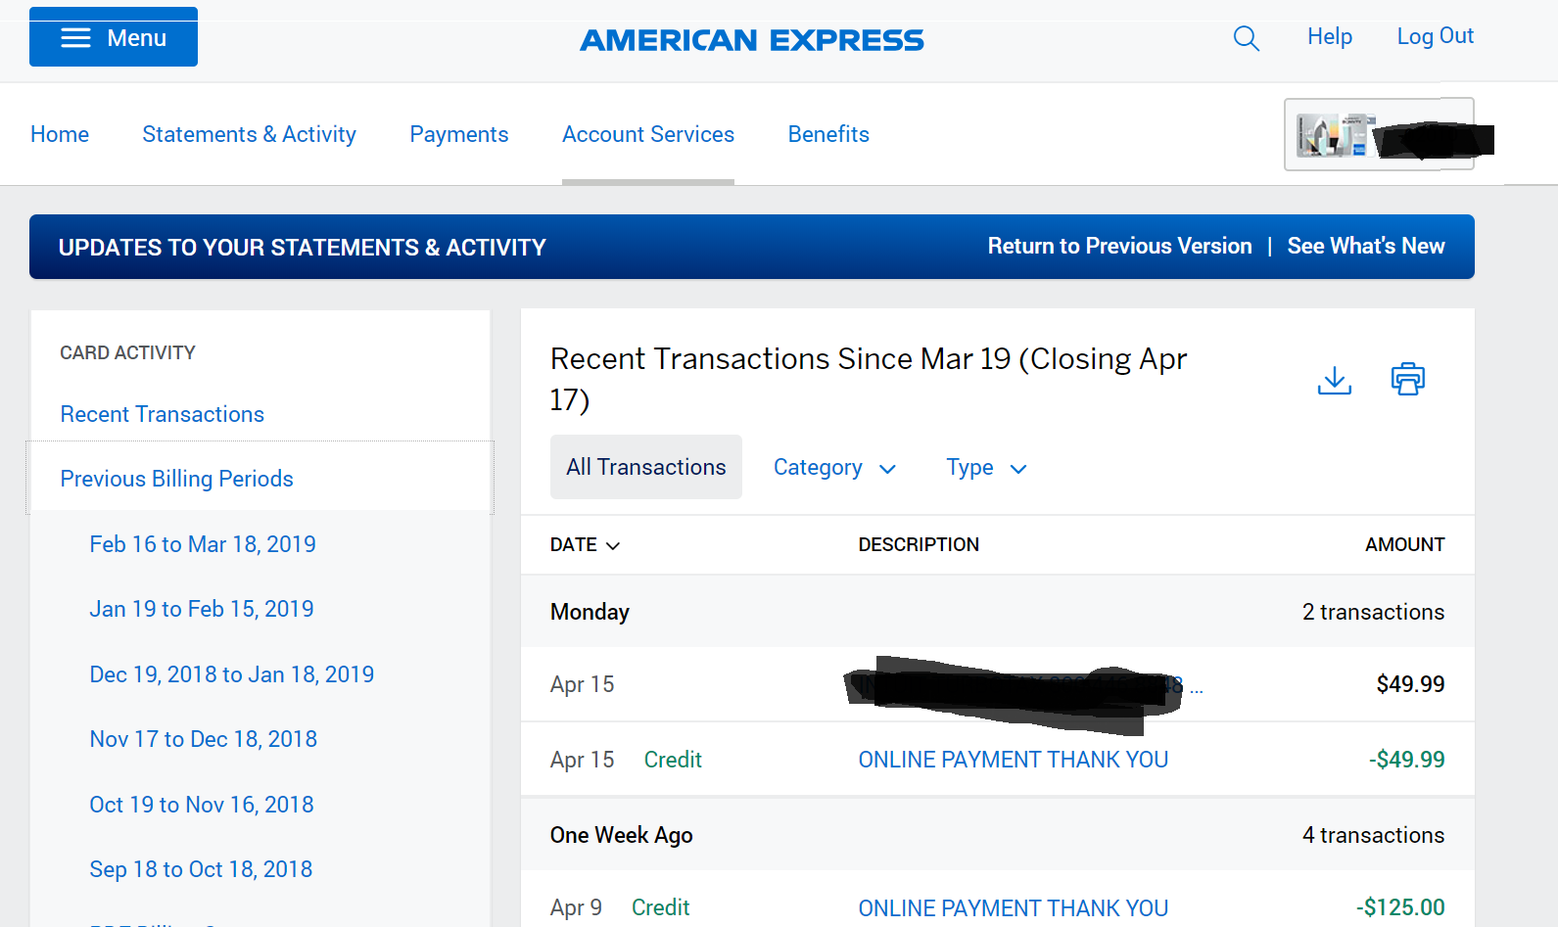
Task: Open the Benefits tab
Action: tap(828, 134)
